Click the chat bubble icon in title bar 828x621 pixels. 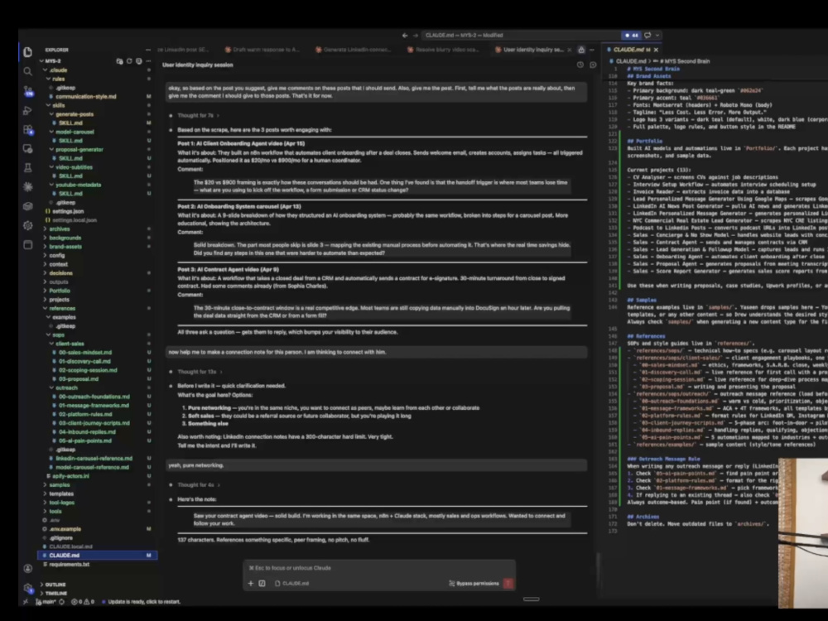point(648,36)
